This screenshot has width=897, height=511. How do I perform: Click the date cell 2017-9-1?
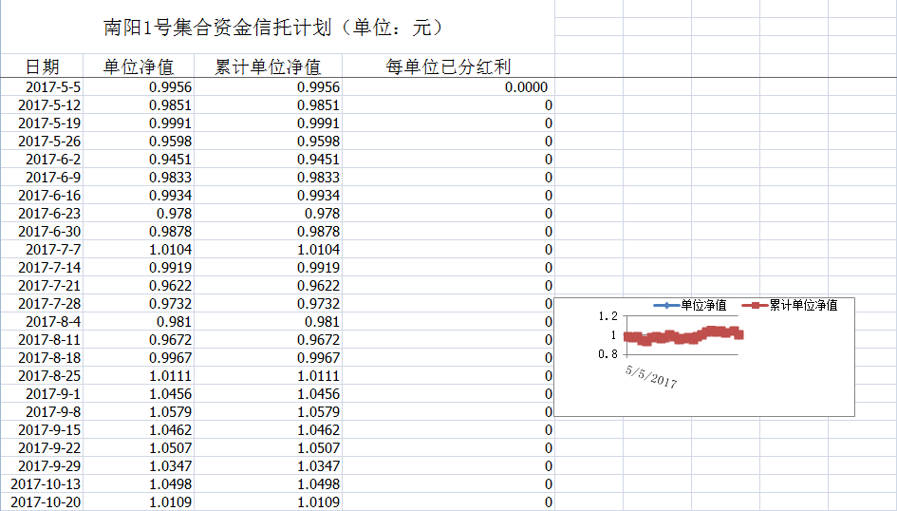click(53, 394)
